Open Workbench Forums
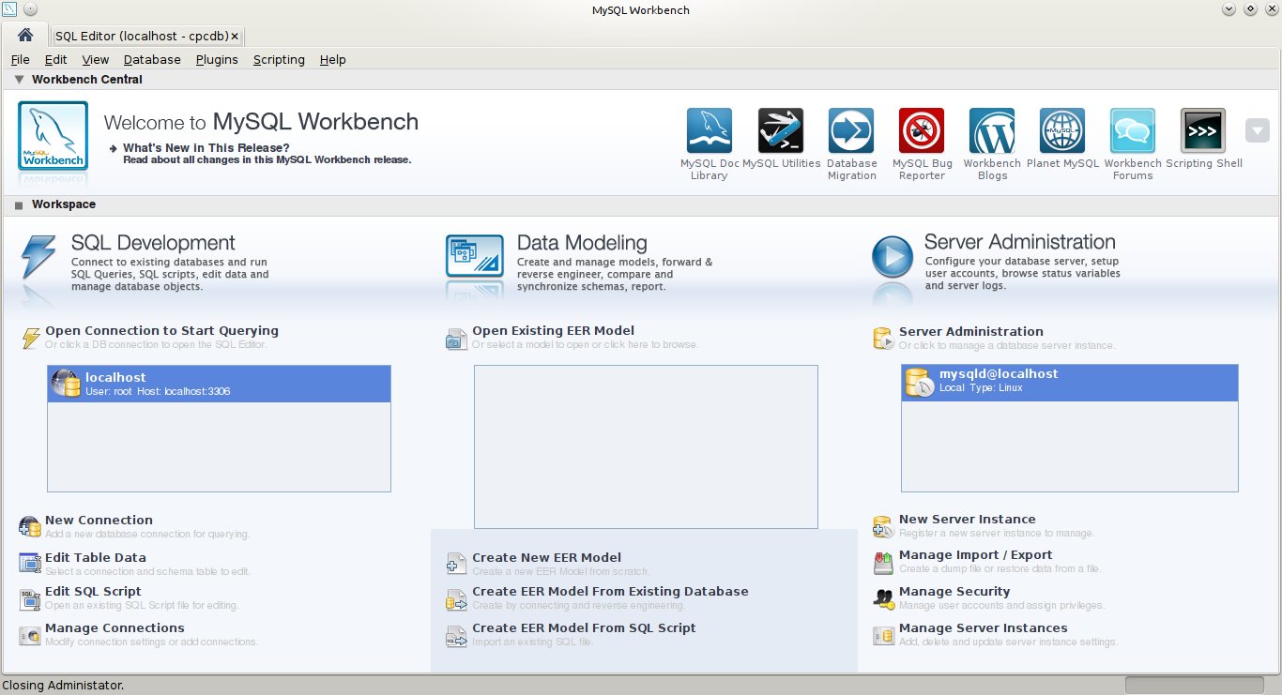The width and height of the screenshot is (1282, 695). [1132, 130]
